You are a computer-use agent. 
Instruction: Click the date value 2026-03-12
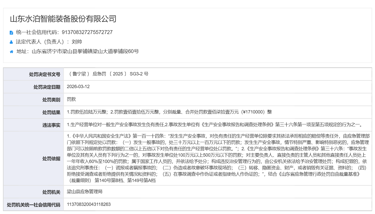click(78, 87)
